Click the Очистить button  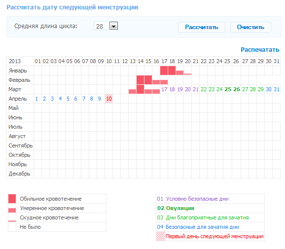tap(250, 27)
